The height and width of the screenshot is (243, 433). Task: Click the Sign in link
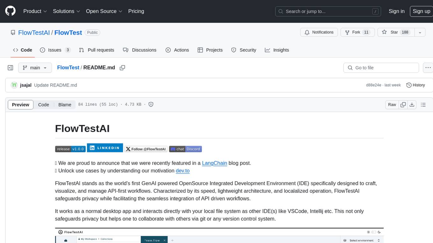[x=396, y=11]
